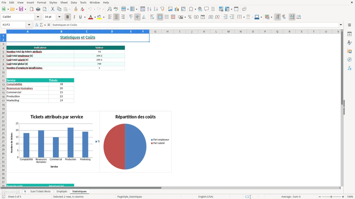
Task: Open Function Wizard beside Name Box
Action: click(37, 25)
